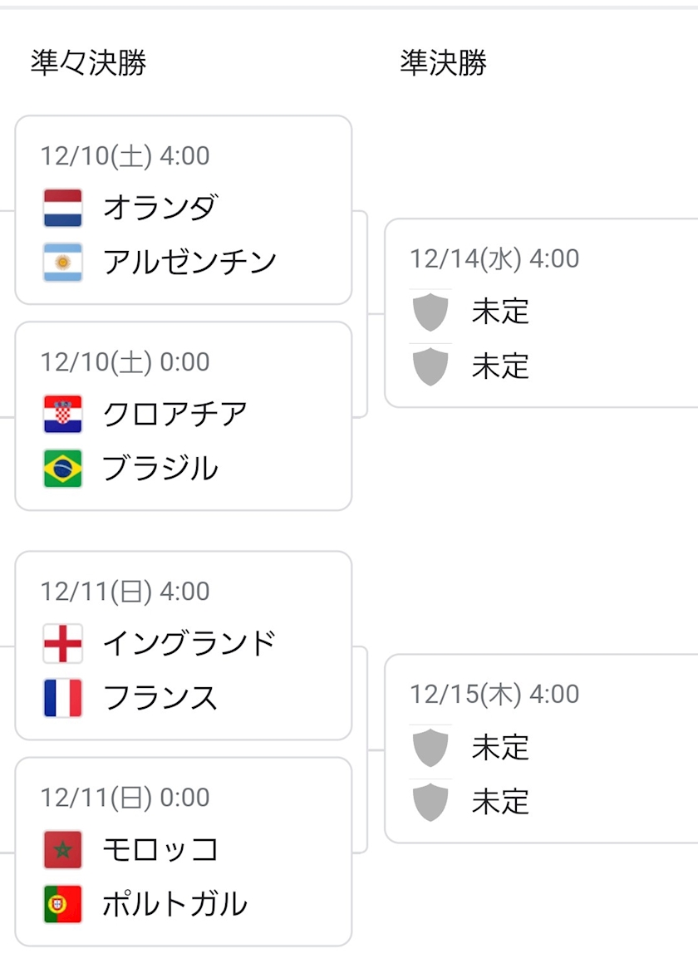
Task: Click the France flag icon
Action: 62,698
